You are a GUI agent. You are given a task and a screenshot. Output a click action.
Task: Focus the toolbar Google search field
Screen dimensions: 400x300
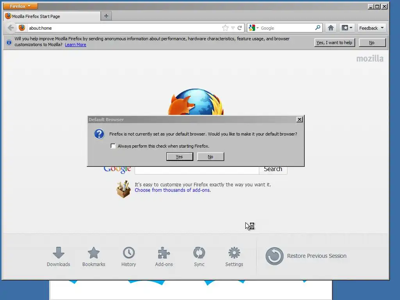point(287,28)
